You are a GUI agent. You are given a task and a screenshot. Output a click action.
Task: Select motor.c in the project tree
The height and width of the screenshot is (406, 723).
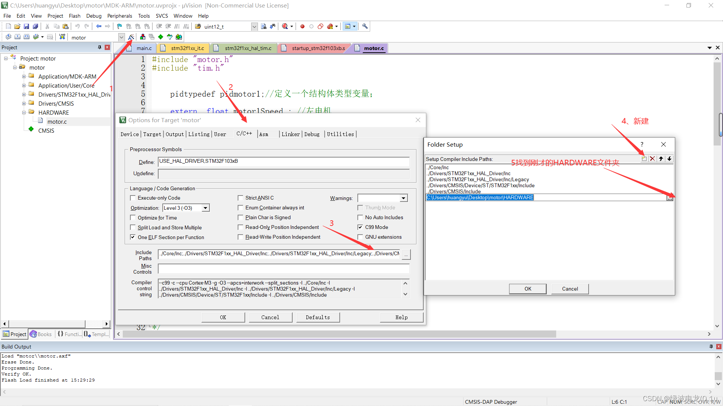point(57,121)
